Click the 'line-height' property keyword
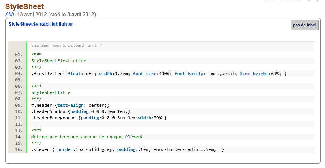325x168 pixels. pyautogui.click(x=254, y=74)
